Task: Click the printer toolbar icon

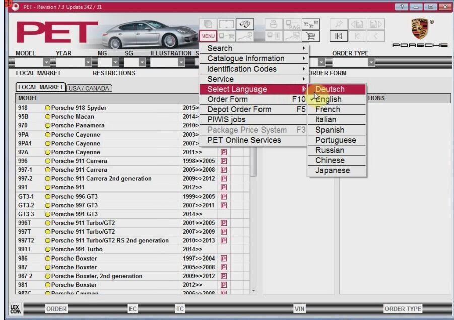Action: 274,24
